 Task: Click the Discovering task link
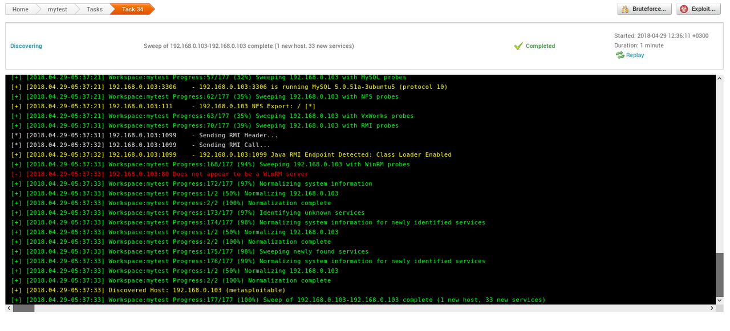coord(26,46)
